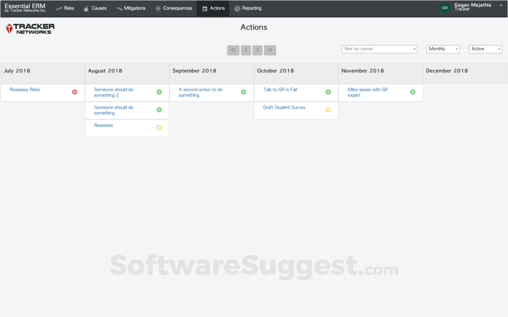This screenshot has height=317, width=508.
Task: Advance one month with single-right arrow
Action: [258, 50]
